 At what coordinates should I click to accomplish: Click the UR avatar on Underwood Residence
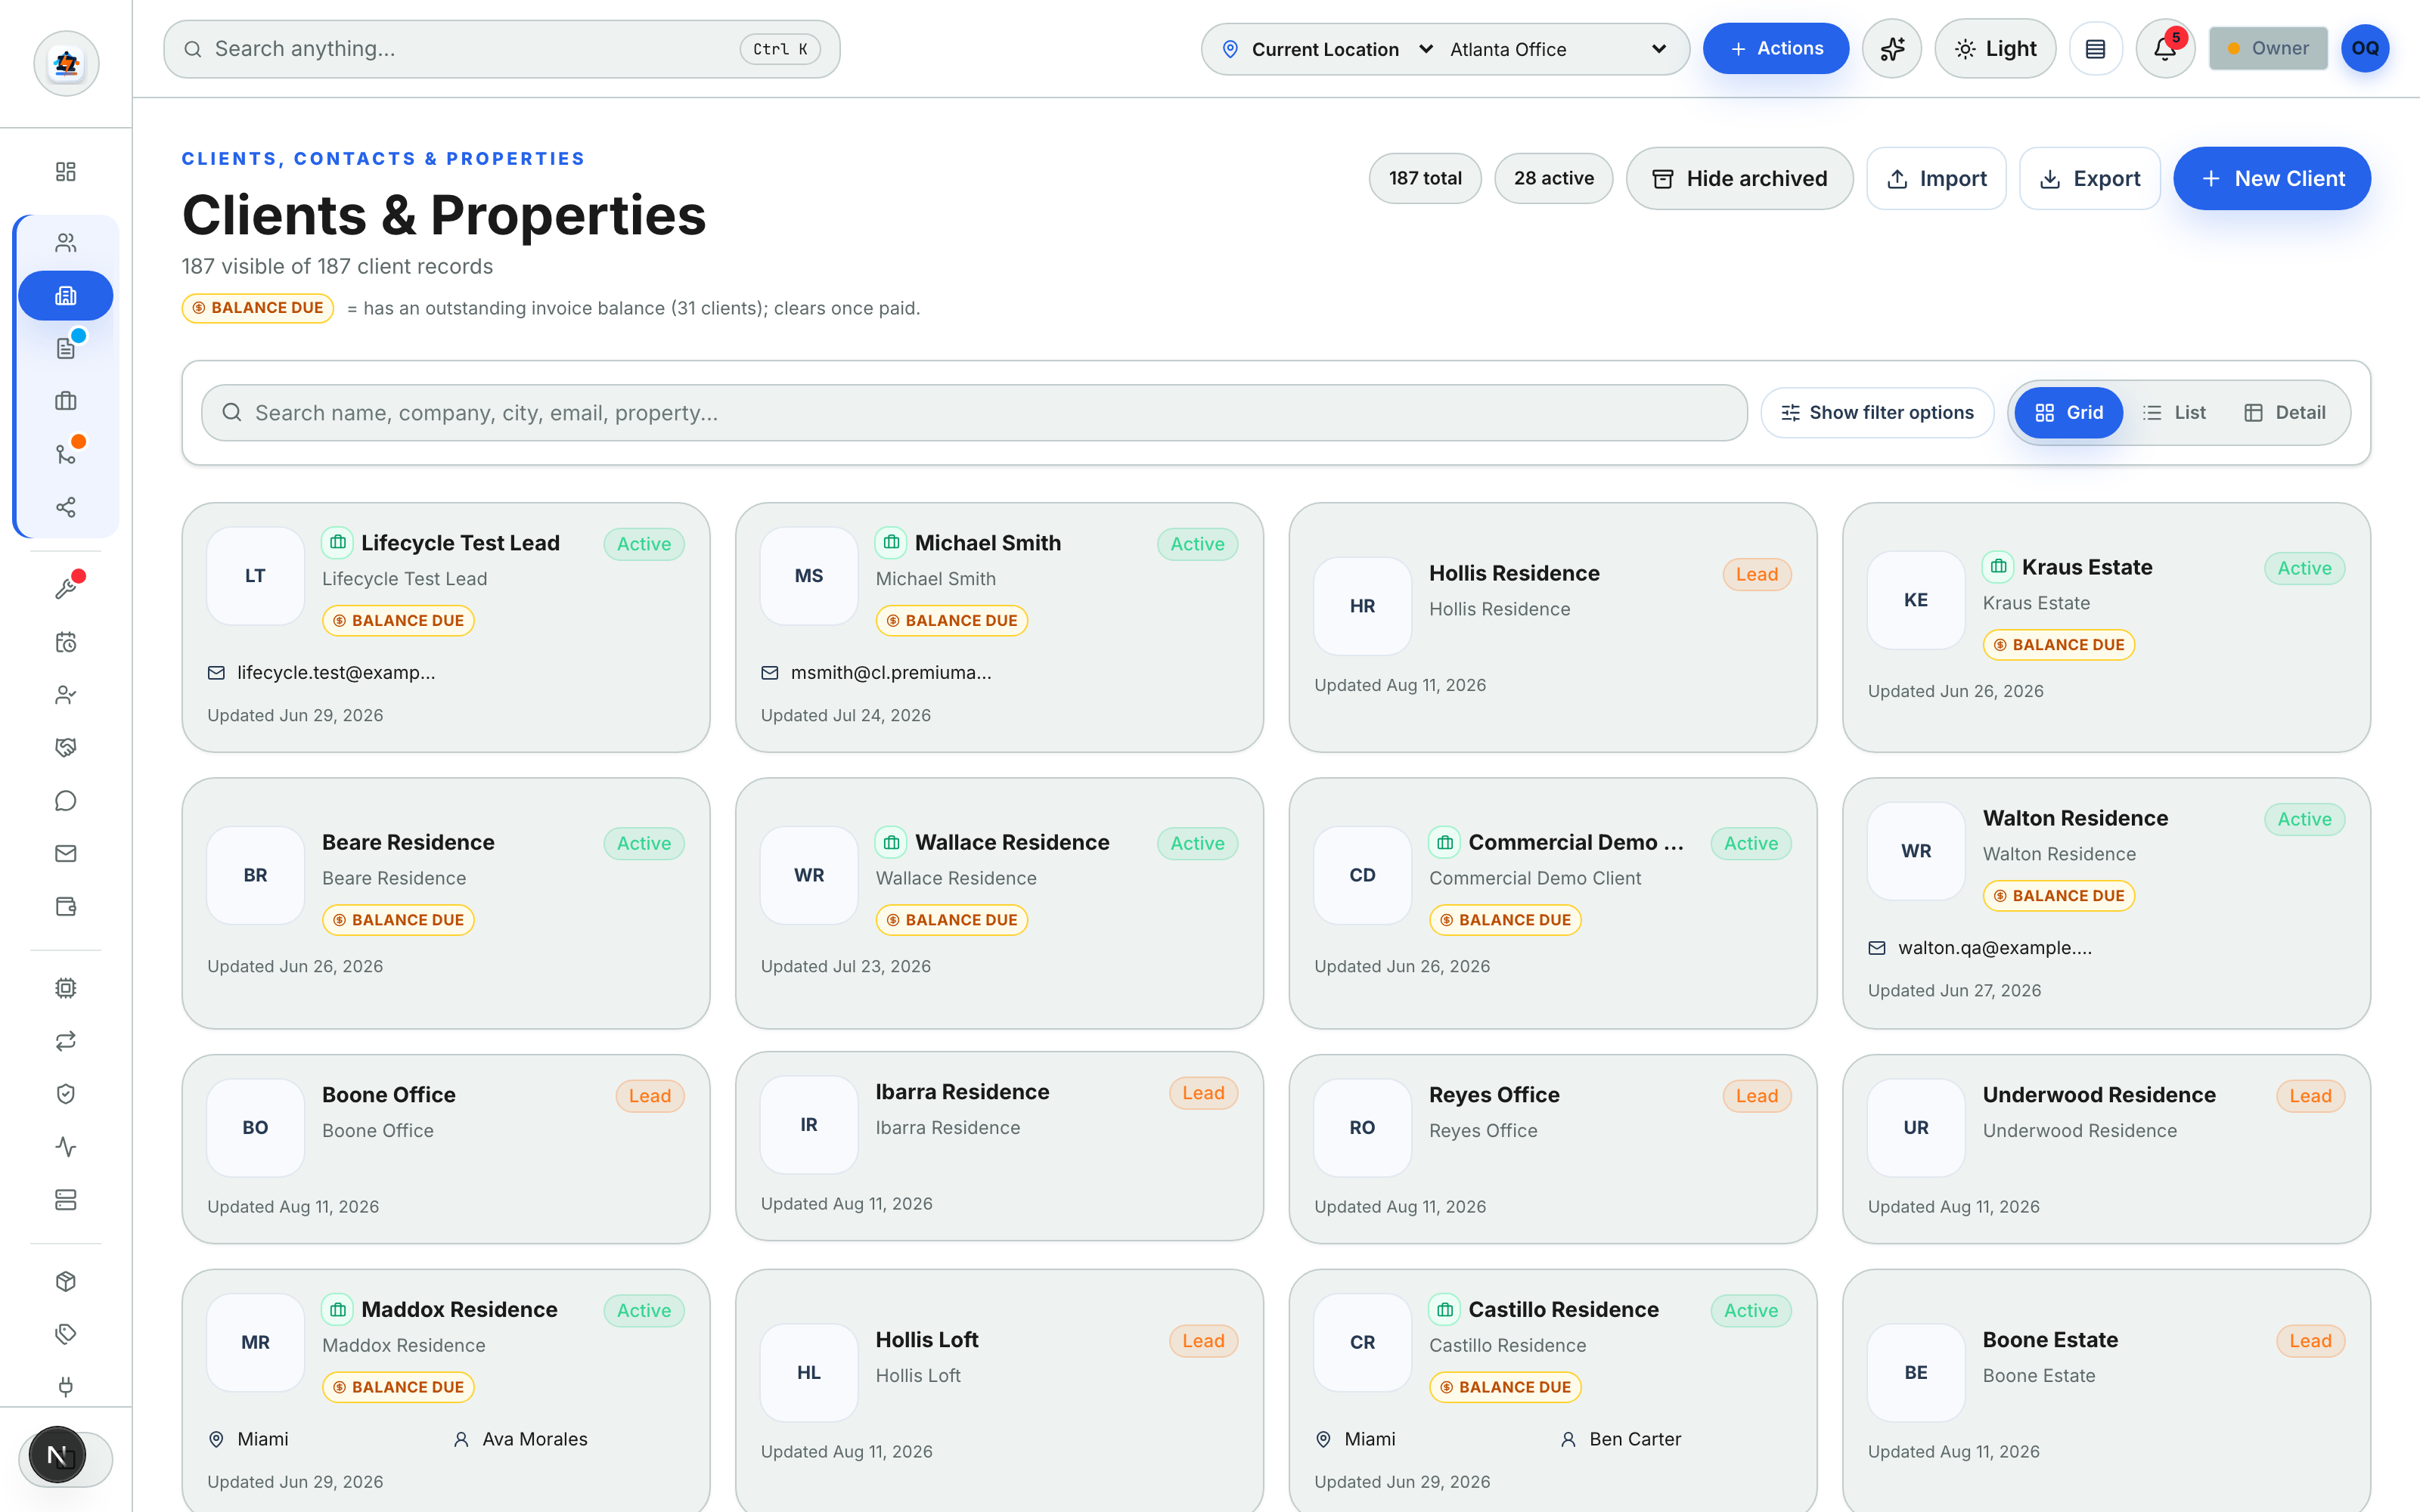coord(1915,1127)
